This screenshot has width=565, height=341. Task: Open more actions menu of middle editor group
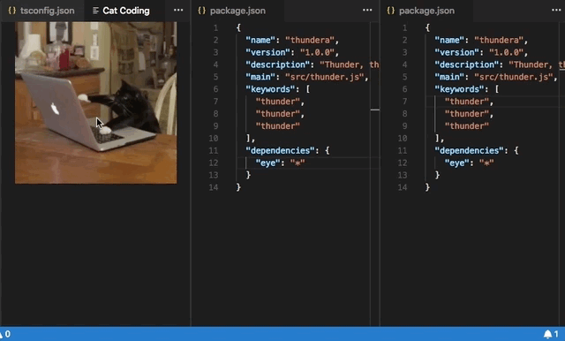click(367, 10)
